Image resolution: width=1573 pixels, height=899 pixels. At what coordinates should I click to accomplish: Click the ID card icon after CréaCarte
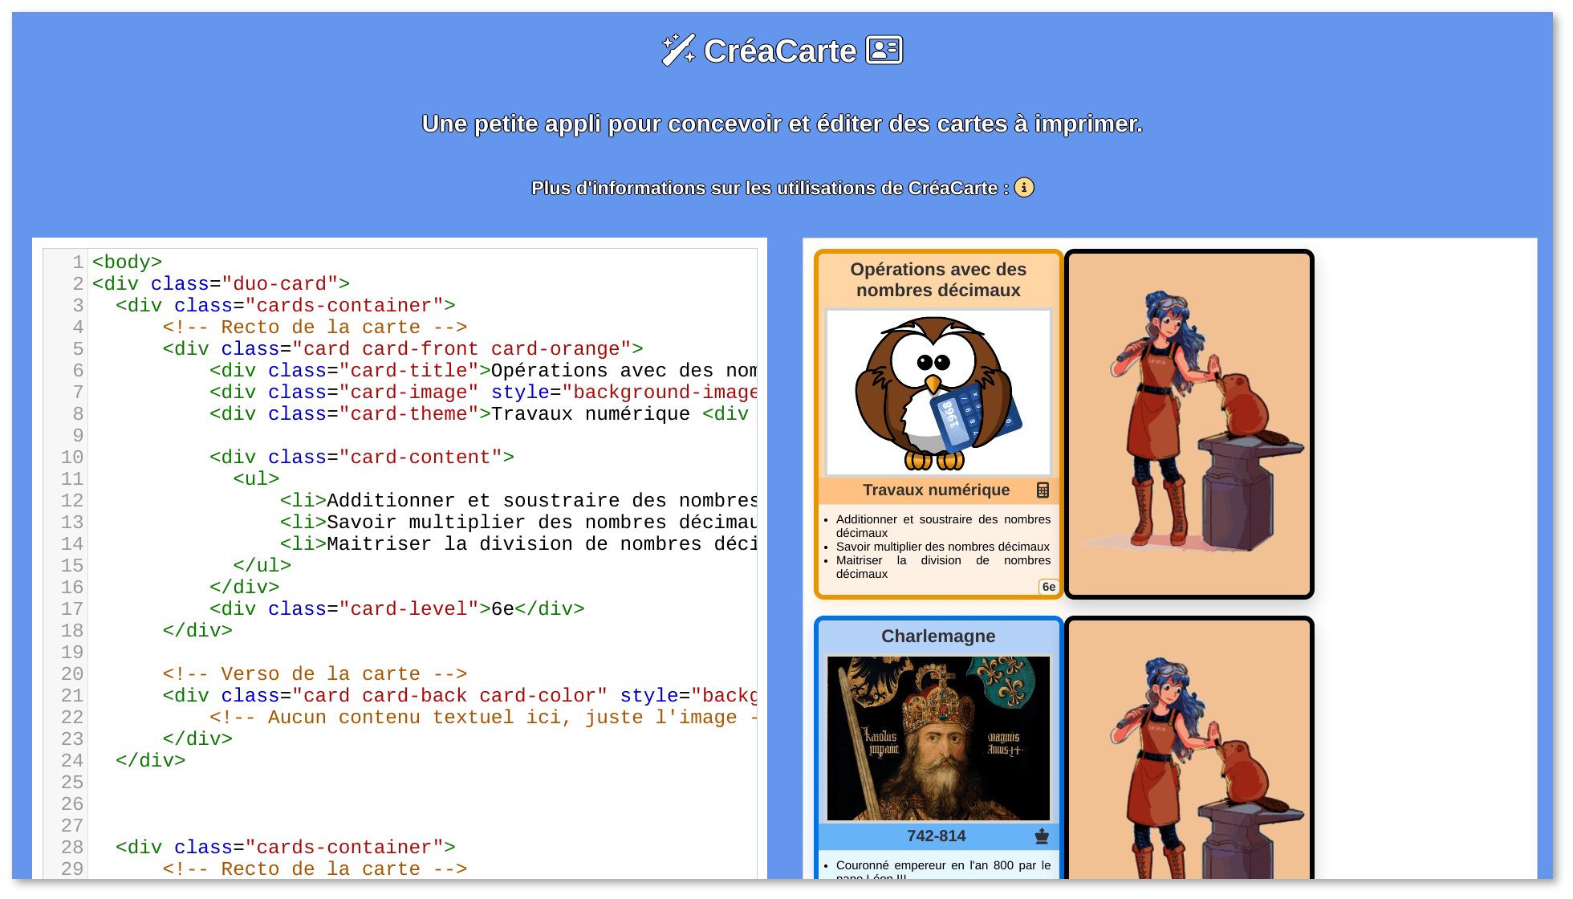point(884,50)
